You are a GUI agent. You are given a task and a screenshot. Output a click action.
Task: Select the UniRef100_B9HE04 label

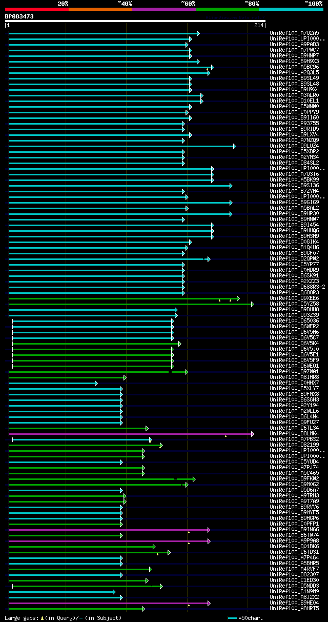tap(295, 603)
